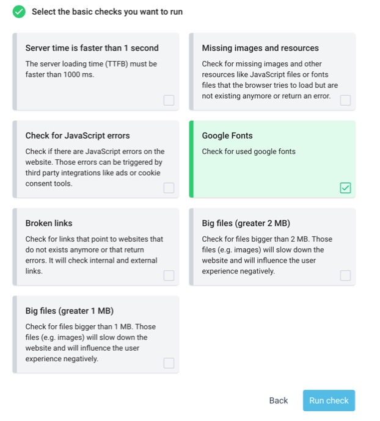This screenshot has height=421, width=380.
Task: Click the Big files (greater 1 MB) title
Action: (70, 311)
